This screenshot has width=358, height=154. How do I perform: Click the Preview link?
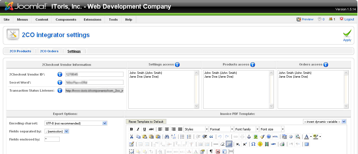point(305,19)
